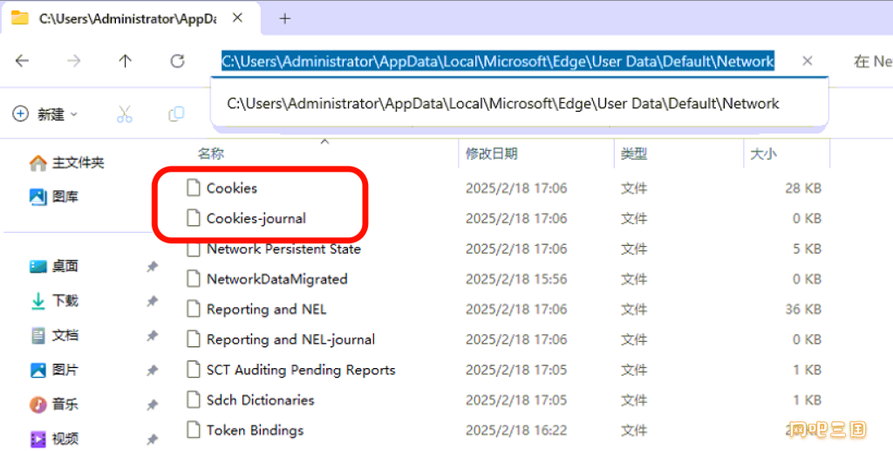Select SCT Auditing Pending Reports file
This screenshot has height=451, width=893.
301,370
